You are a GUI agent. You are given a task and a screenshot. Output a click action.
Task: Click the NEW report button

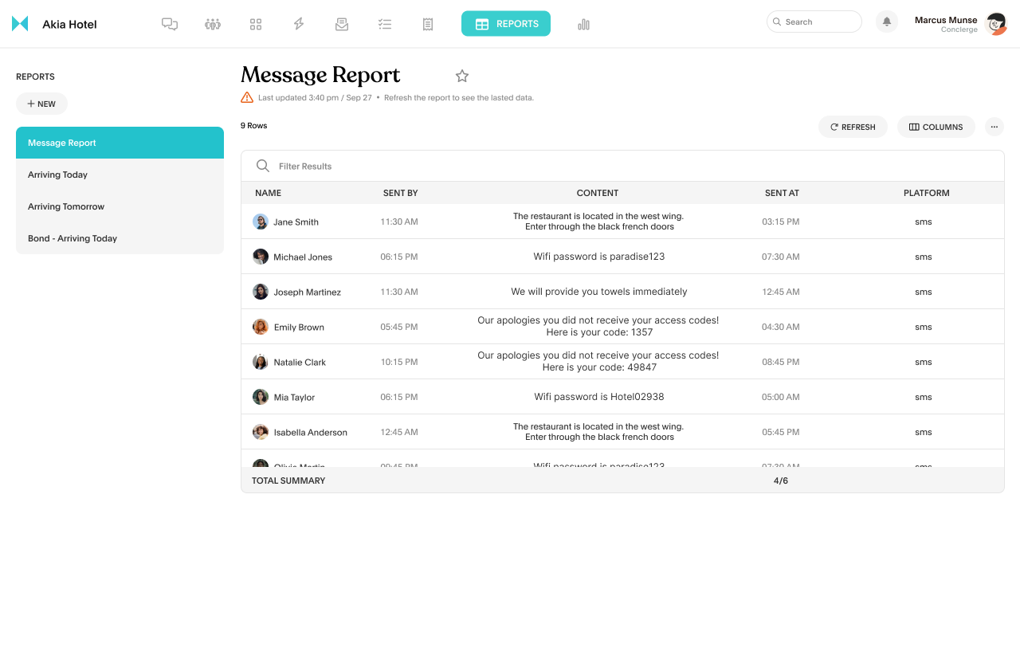(41, 104)
